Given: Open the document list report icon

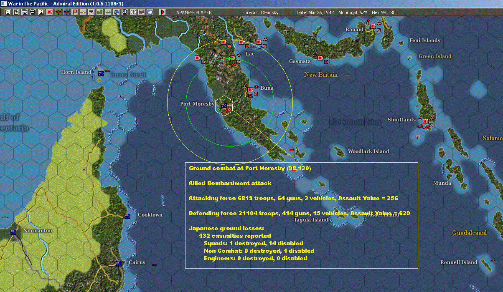Looking at the screenshot, I should 16,12.
